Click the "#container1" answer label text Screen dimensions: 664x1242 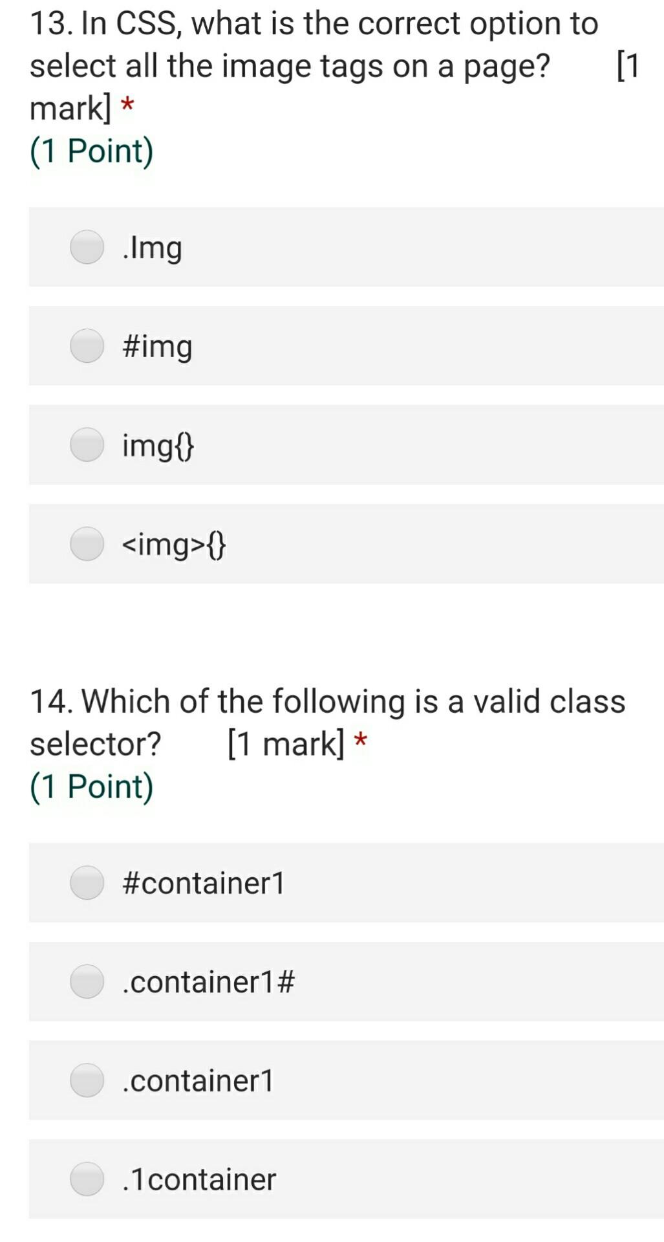204,883
